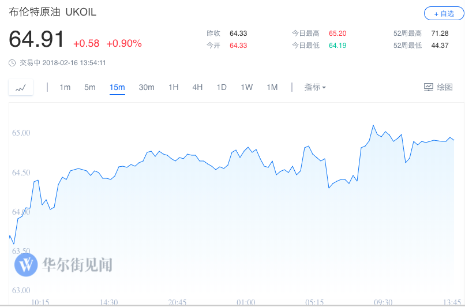Add UKOIL to watchlist with 自选

443,13
